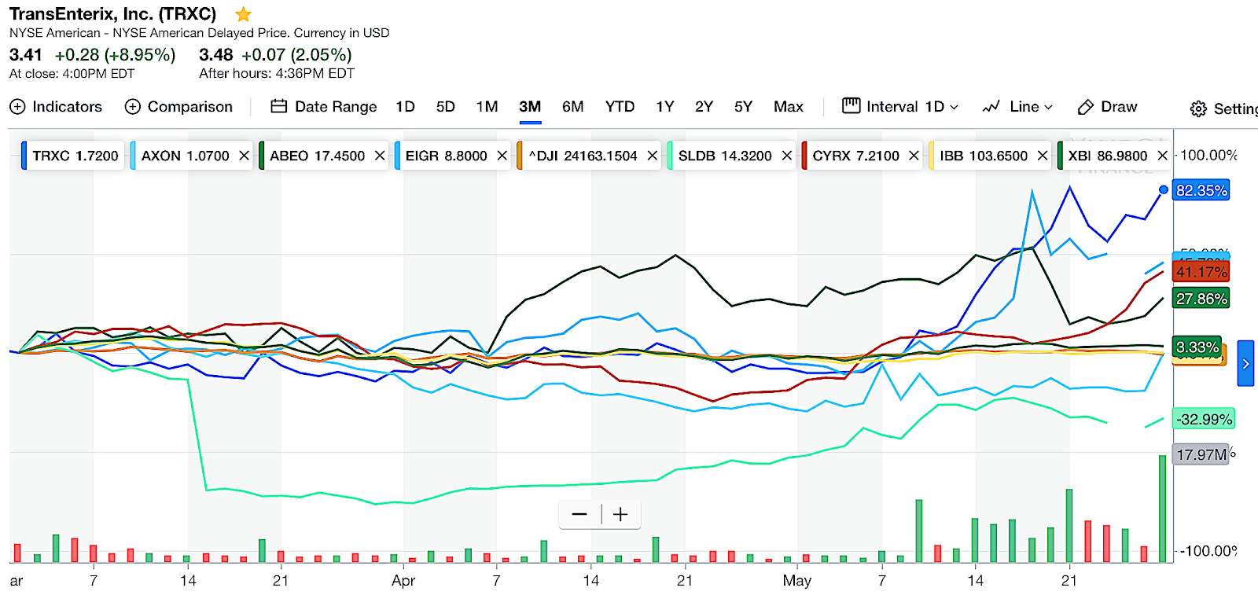Choose the YTD range
This screenshot has width=1258, height=595.
(x=620, y=107)
